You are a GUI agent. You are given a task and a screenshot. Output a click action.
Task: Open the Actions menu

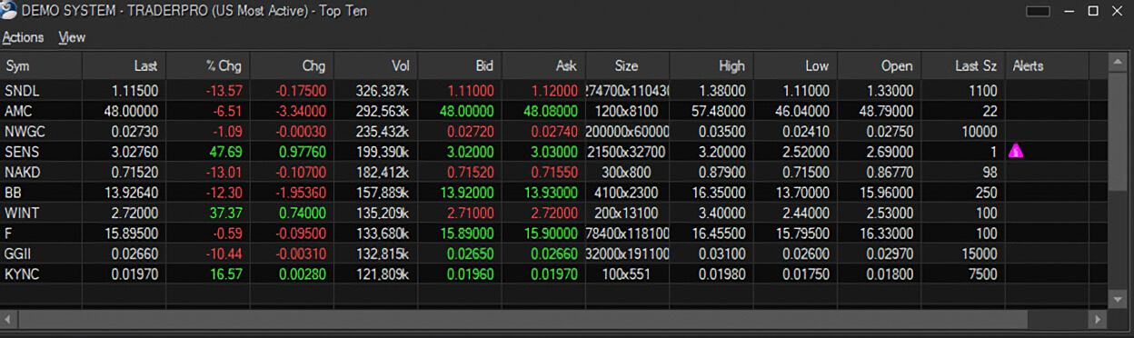(x=23, y=37)
